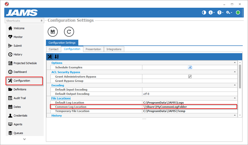Collapse the History category
Screen dimensions: 248x145
[x=235, y=115]
